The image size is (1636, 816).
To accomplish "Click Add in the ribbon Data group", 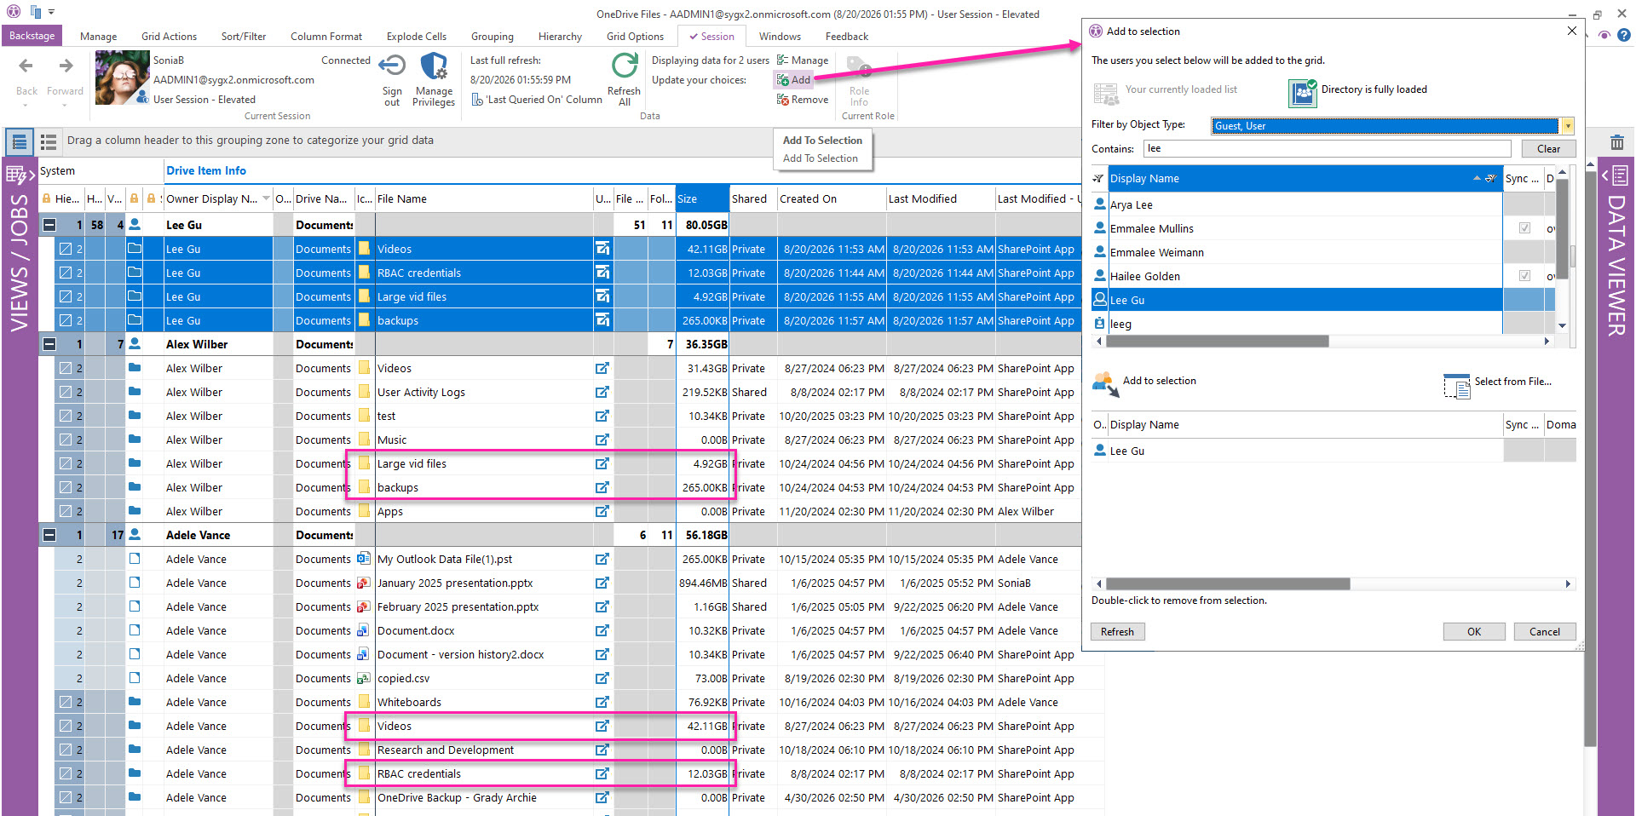I will coord(793,80).
